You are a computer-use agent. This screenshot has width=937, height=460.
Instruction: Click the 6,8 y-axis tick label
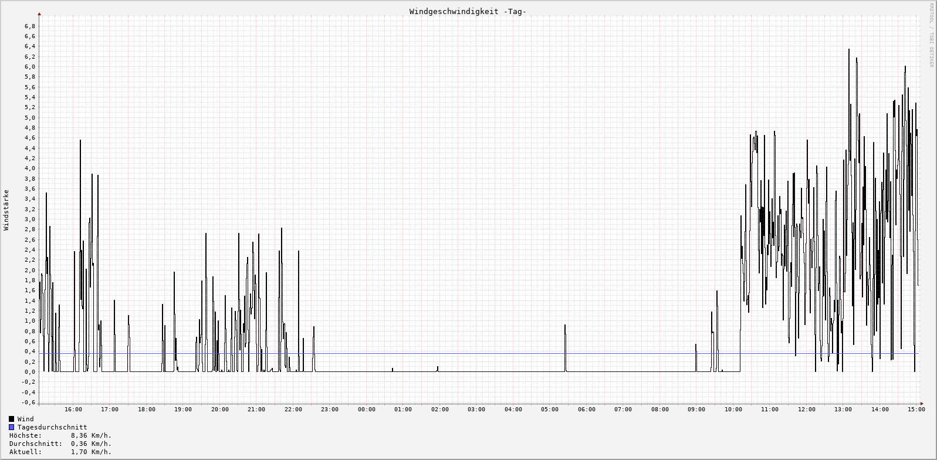click(30, 26)
